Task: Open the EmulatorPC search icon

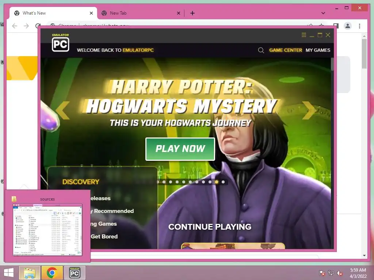Action: 261,50
